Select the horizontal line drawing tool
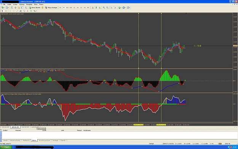The width and height of the screenshot is (238, 149). (x=14, y=11)
